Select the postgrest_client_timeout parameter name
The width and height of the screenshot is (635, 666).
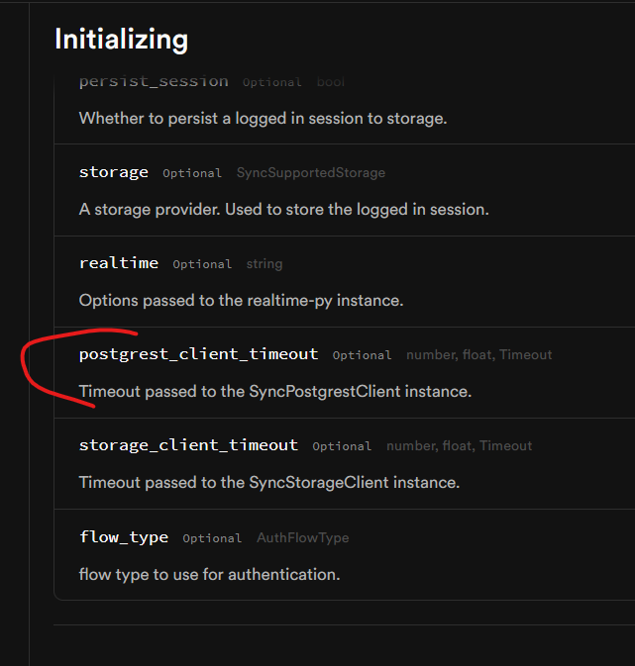tap(198, 354)
